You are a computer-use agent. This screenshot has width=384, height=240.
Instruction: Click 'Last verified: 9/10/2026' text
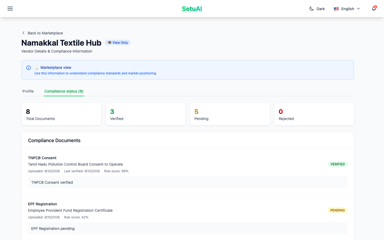[82, 171]
